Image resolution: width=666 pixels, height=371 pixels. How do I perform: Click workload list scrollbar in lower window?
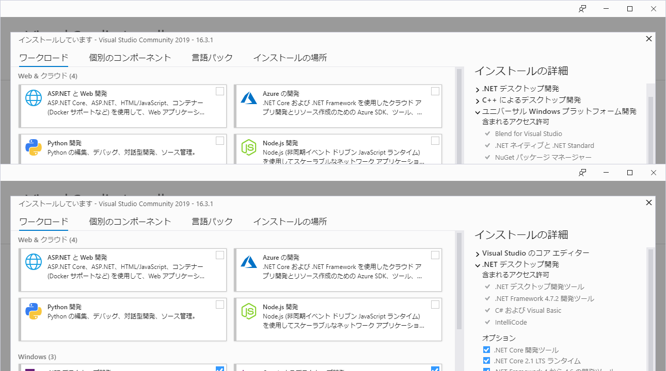point(458,281)
